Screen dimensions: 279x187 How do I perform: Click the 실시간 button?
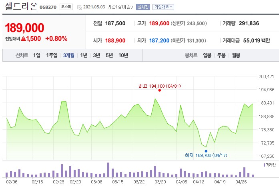click(x=143, y=7)
